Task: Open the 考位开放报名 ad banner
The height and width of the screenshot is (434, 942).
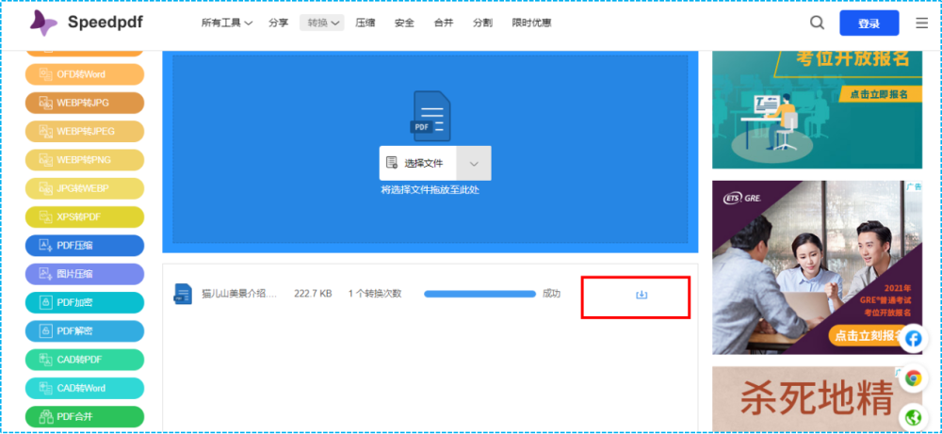Action: click(817, 110)
